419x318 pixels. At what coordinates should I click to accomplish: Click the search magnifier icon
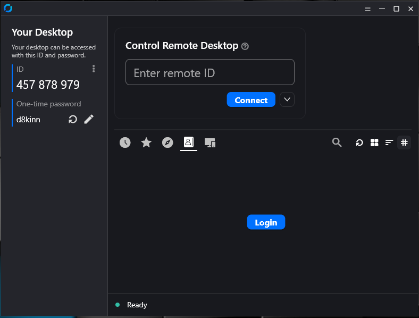click(x=337, y=143)
